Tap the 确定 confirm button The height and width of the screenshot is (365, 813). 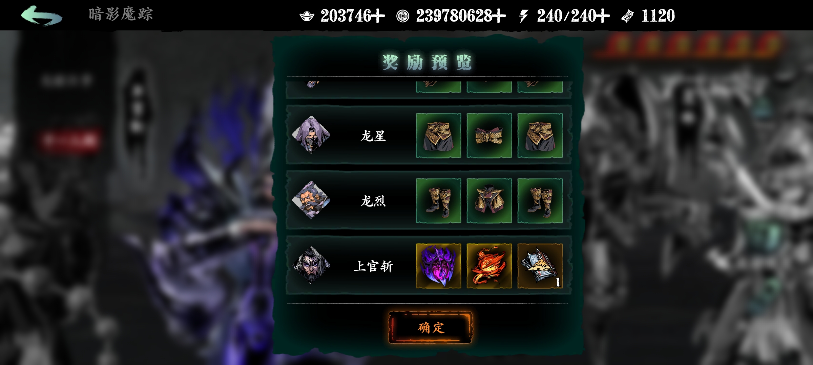click(x=430, y=327)
